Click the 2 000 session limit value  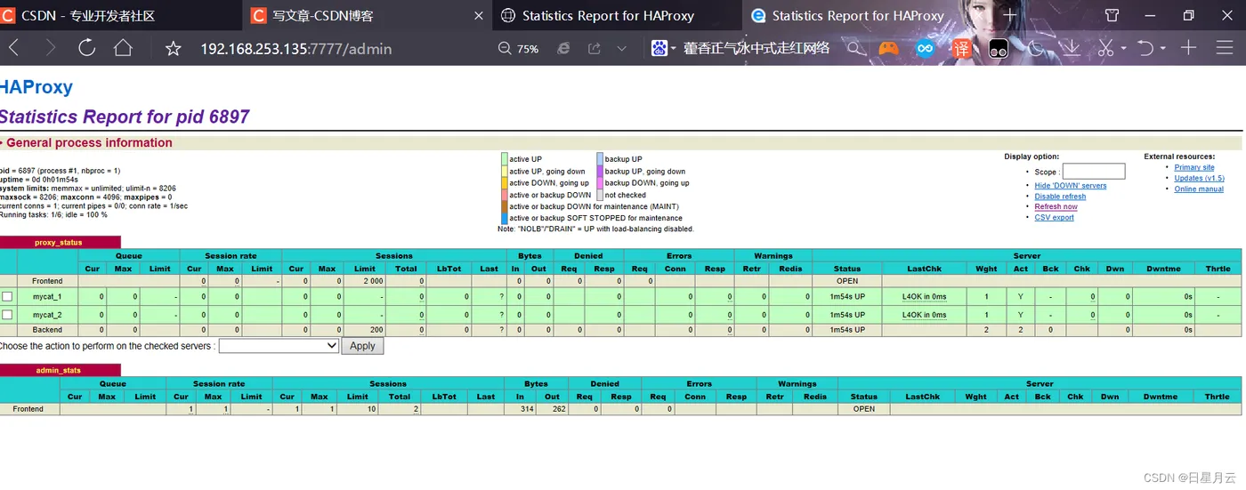(373, 281)
